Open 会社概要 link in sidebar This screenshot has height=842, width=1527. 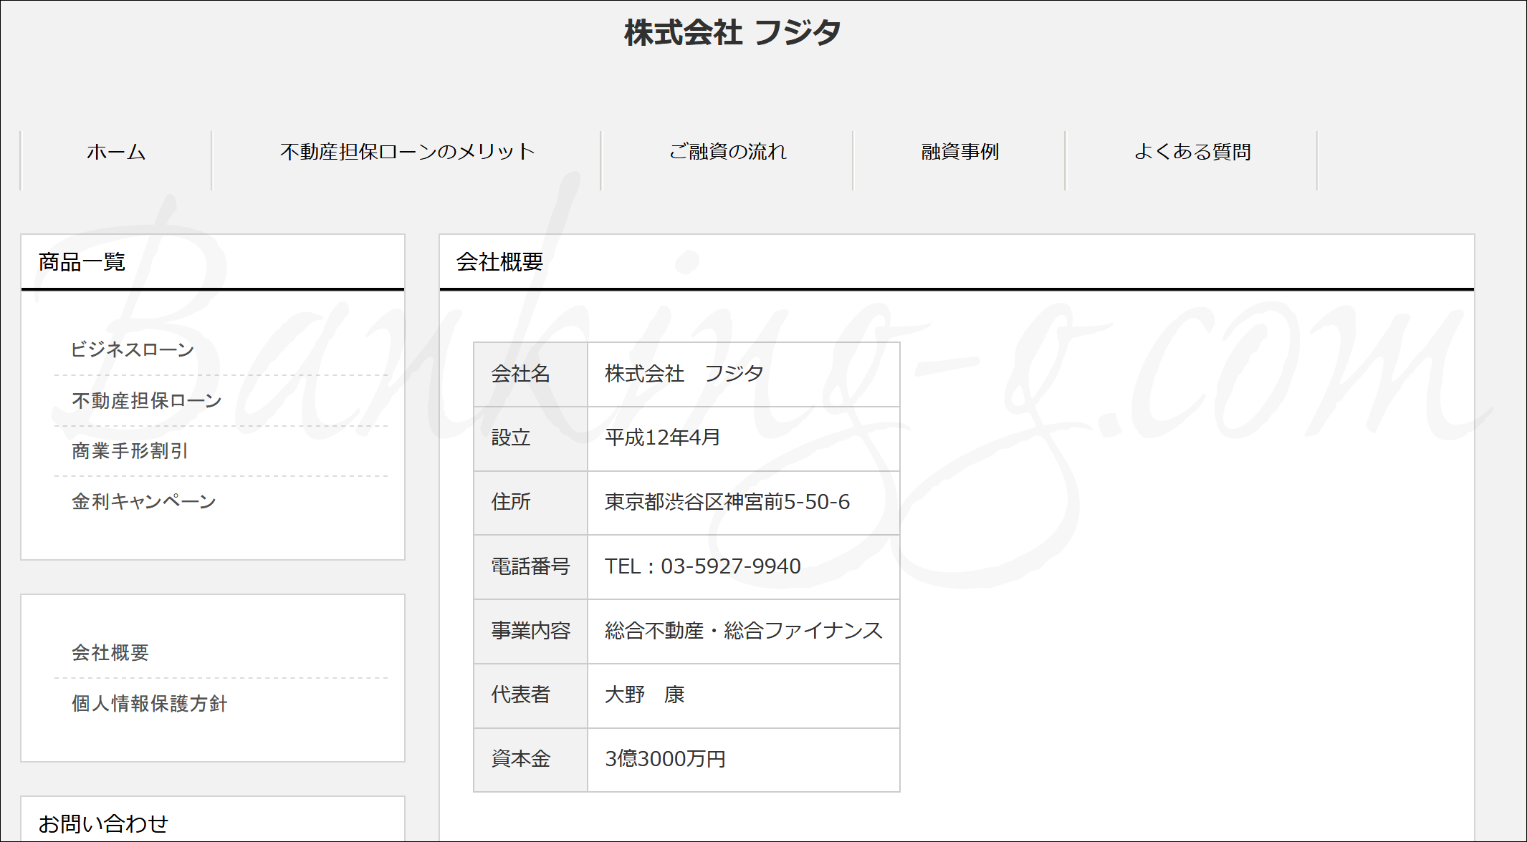tap(110, 652)
